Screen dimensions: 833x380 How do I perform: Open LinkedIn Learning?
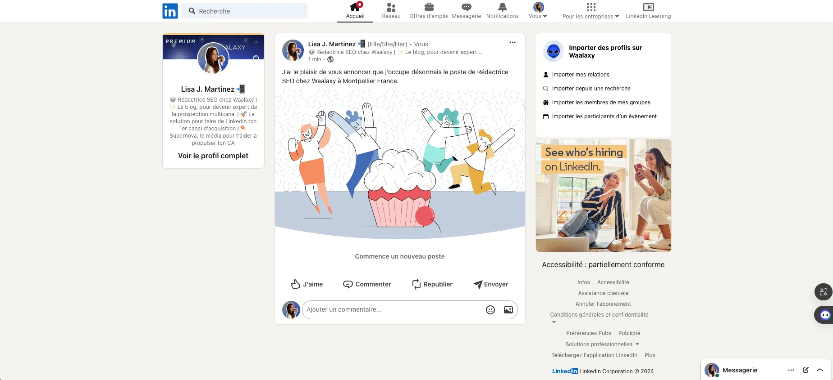pos(648,11)
